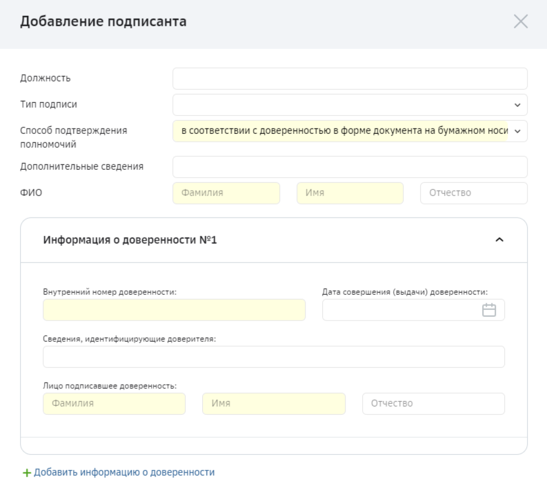The image size is (547, 495).
Task: Select the в соответствии с доверенностью value
Action: (x=344, y=131)
